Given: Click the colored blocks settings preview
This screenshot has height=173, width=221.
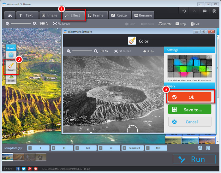Looking at the screenshot, I should [189, 66].
